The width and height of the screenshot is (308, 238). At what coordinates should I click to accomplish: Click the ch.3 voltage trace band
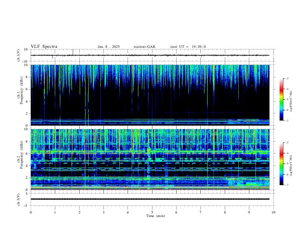150,199
